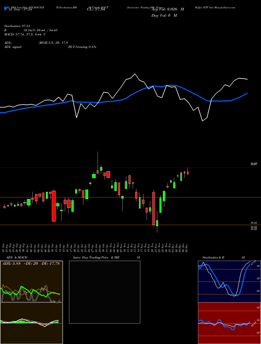Click the 'Intra Day Trading Price & MR' title
261x344 pixels.
[x=96, y=257]
